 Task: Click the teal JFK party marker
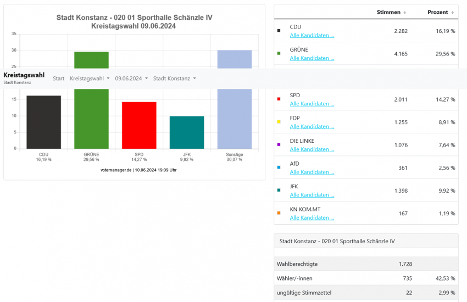(x=279, y=191)
